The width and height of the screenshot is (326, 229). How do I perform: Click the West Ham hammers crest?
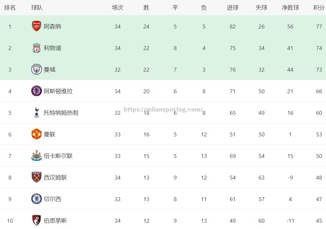pos(36,177)
